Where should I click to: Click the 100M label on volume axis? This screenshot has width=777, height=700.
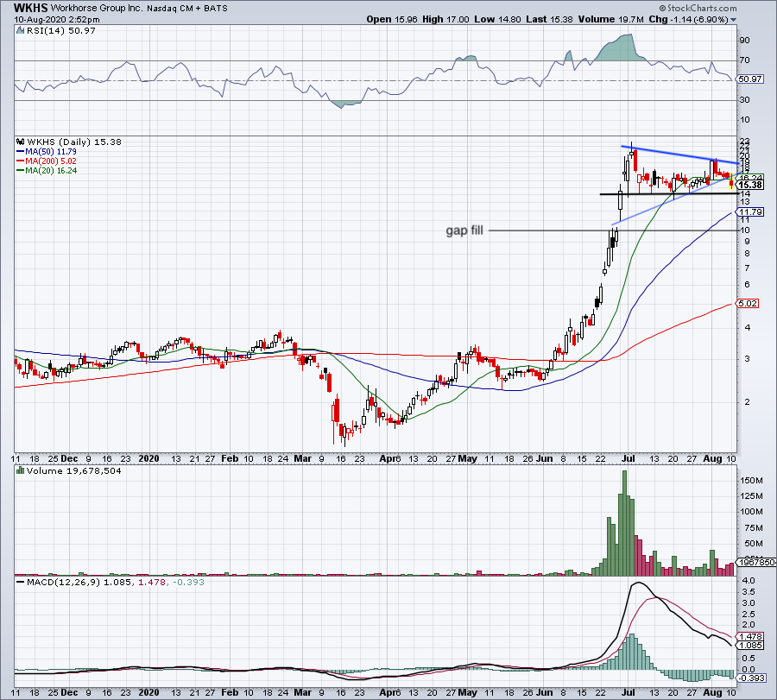(x=751, y=512)
